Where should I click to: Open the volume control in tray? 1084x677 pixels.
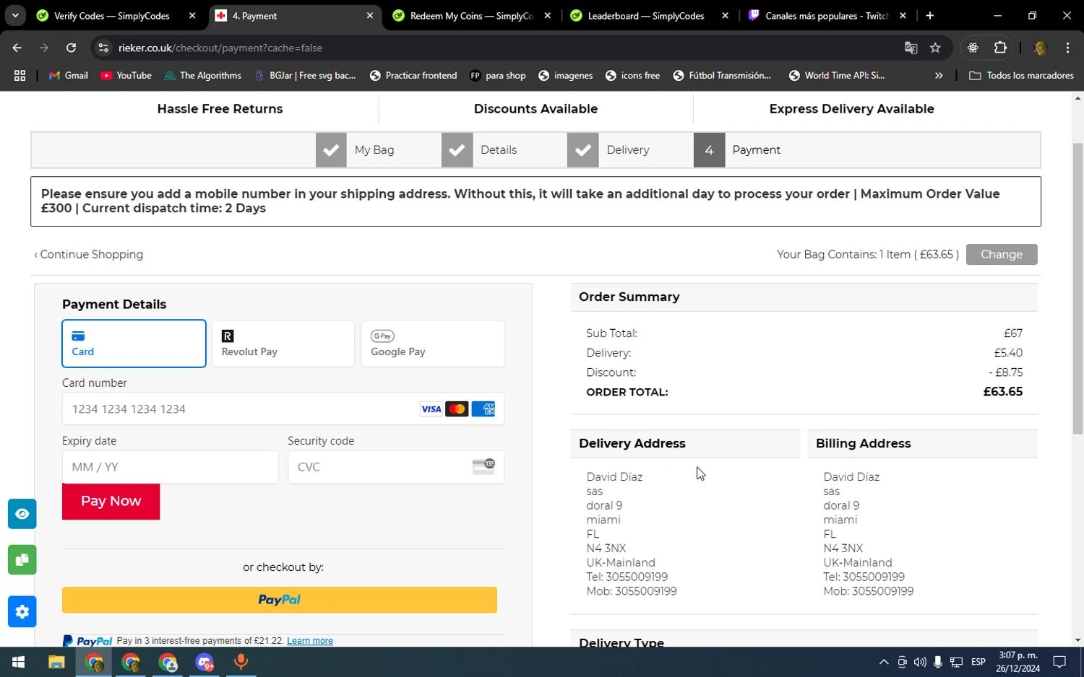(x=920, y=662)
